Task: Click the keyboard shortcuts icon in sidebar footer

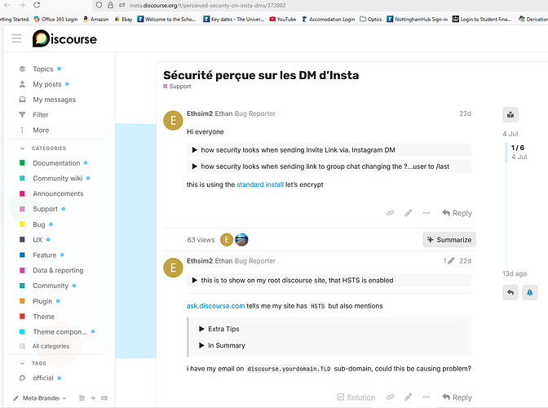Action: 104,398
